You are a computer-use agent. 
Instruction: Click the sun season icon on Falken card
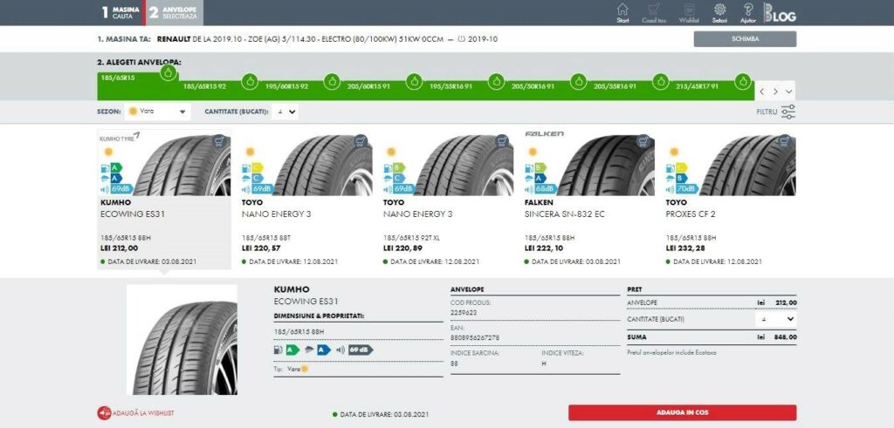[533, 152]
